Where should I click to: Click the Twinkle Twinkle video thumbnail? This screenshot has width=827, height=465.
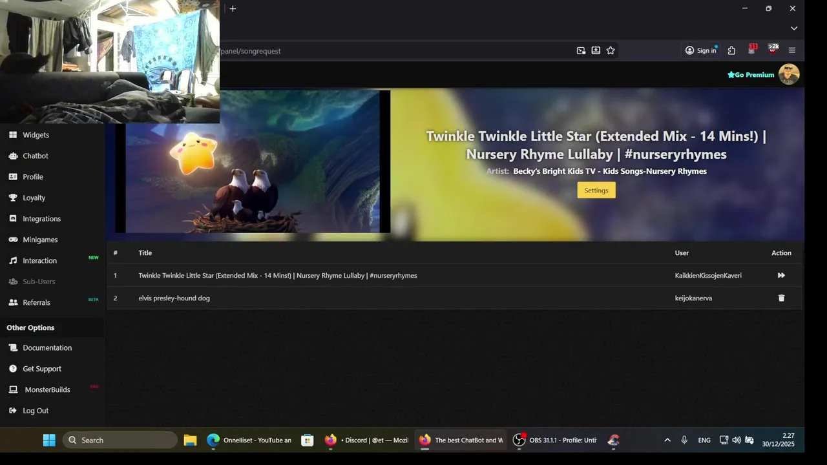coord(253,161)
